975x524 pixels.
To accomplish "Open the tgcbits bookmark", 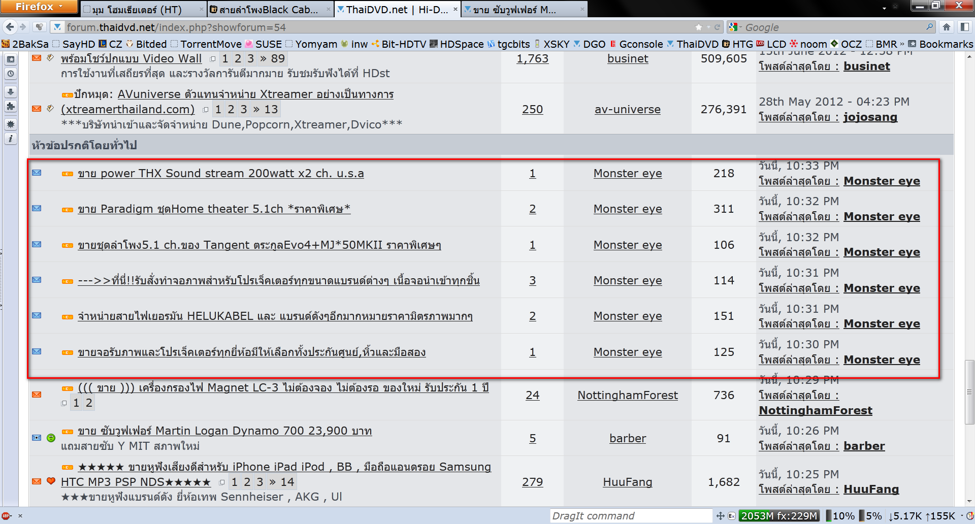I will [508, 44].
